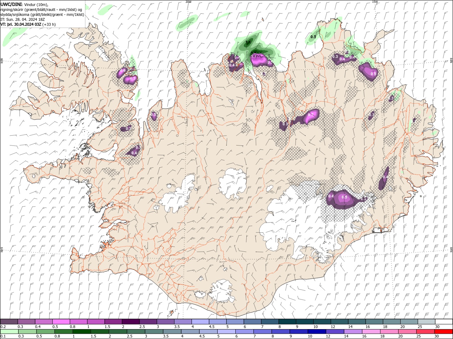Click the darkest purple swatch above the upper 2 label
Viewport: 453px width, 339px height.
coord(131,321)
